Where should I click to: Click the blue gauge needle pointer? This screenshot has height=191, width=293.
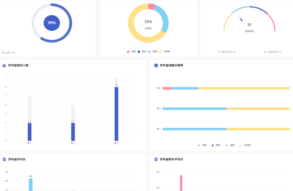(241, 19)
